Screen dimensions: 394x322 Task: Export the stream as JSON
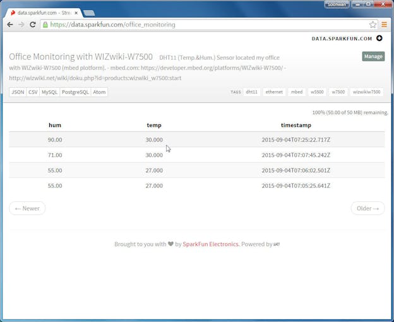[18, 92]
